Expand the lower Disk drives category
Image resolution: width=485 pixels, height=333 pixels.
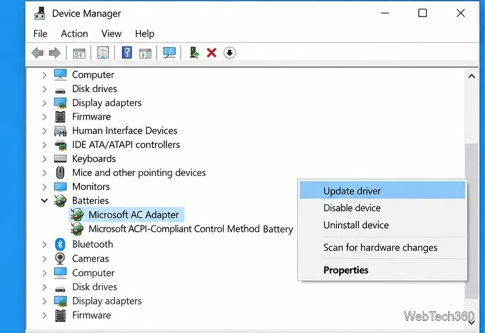pyautogui.click(x=44, y=287)
